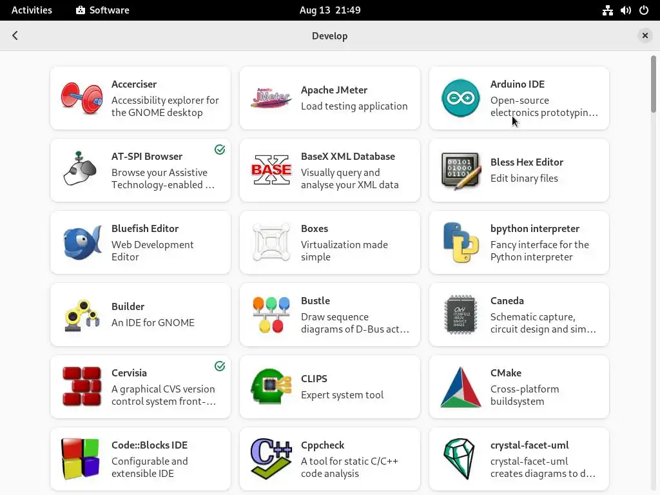Open the Activities overview
Image resolution: width=660 pixels, height=495 pixels.
(x=32, y=10)
